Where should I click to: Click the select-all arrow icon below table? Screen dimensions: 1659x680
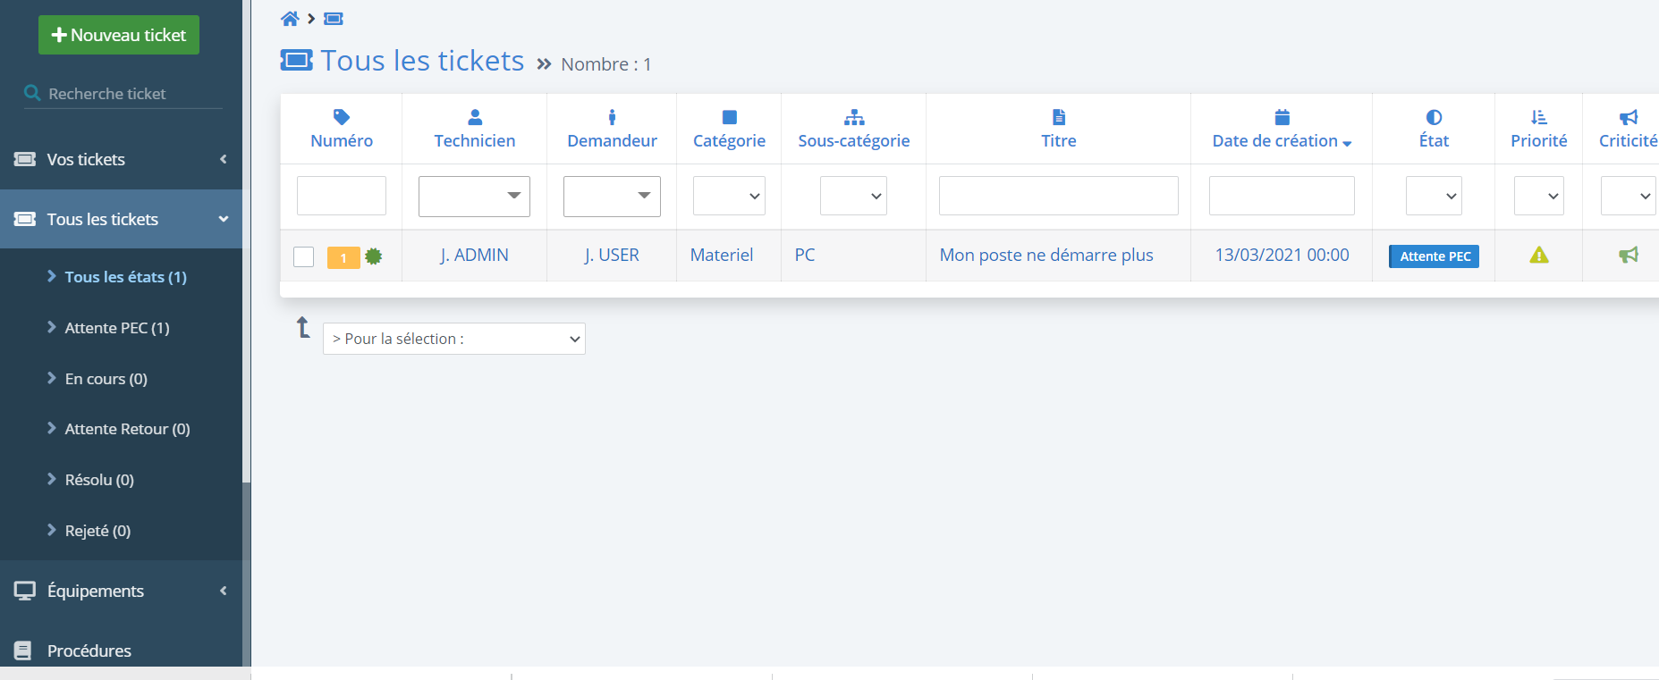tap(303, 328)
